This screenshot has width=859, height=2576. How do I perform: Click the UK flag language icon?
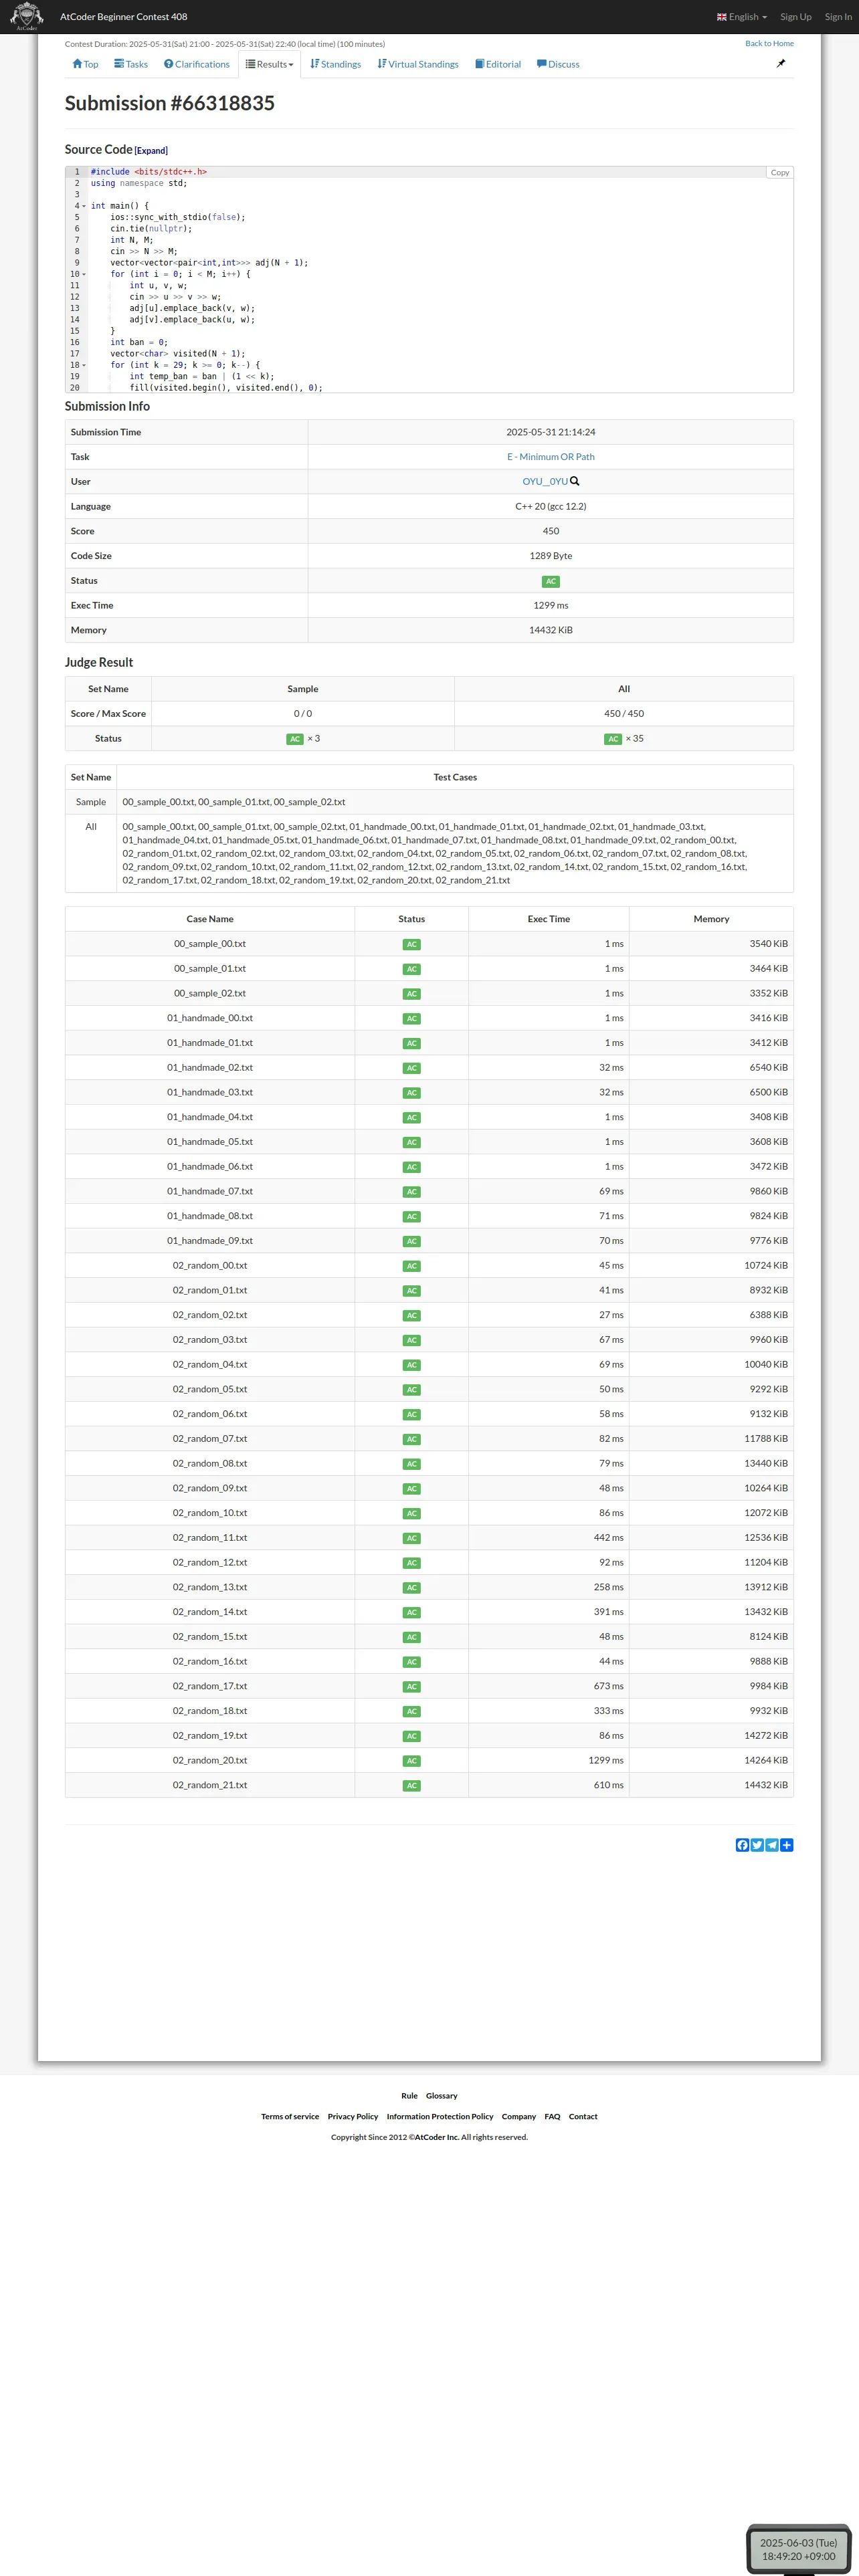722,17
